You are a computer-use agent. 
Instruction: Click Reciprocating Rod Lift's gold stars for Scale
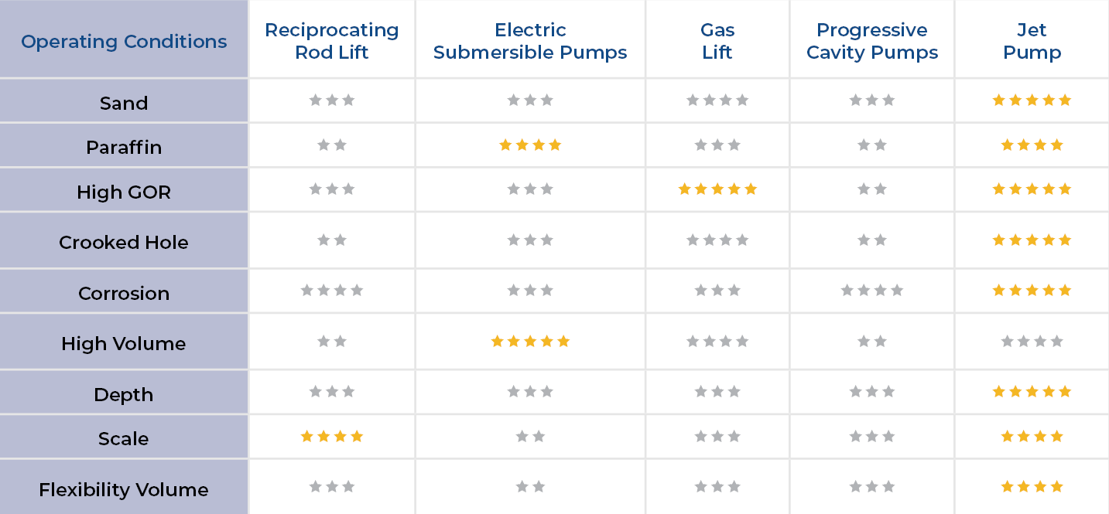click(332, 437)
